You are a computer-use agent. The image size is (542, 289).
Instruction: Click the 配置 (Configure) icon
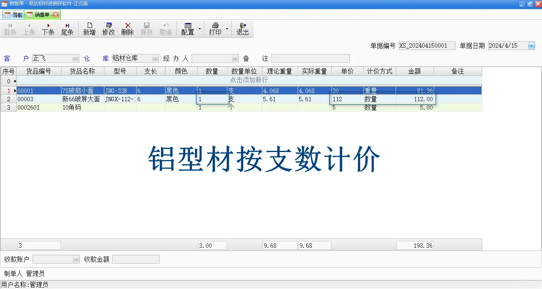188,28
